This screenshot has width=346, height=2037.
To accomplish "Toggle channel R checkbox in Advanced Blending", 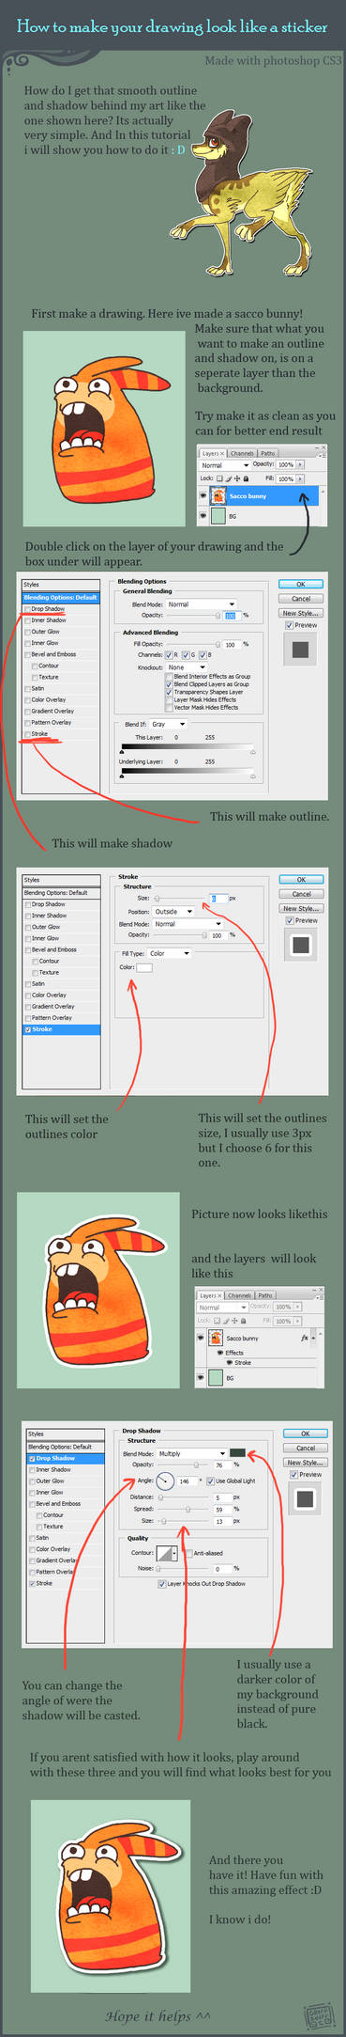I will tap(170, 654).
